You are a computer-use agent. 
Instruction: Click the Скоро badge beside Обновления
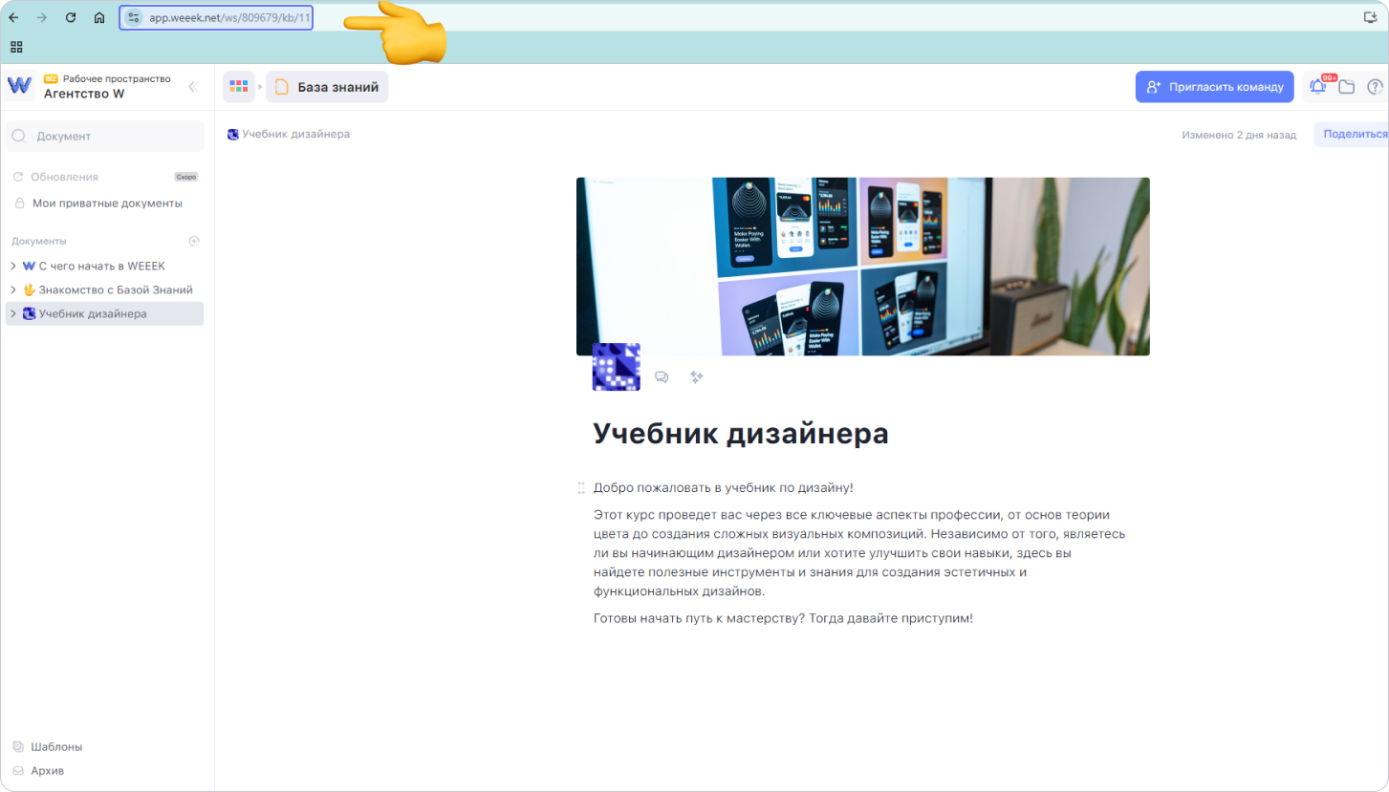pos(185,177)
